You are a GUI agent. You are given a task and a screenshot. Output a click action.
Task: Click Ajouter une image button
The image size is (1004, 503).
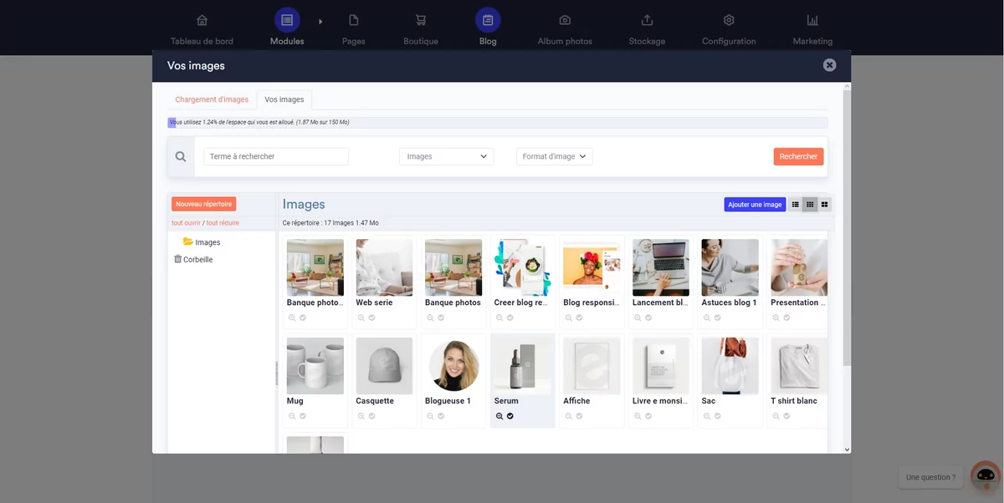[755, 205]
